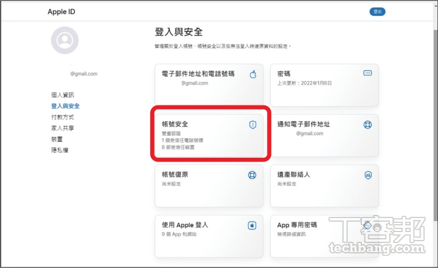
Task: Open the 通知電子郵件地址 card title
Action: click(304, 124)
